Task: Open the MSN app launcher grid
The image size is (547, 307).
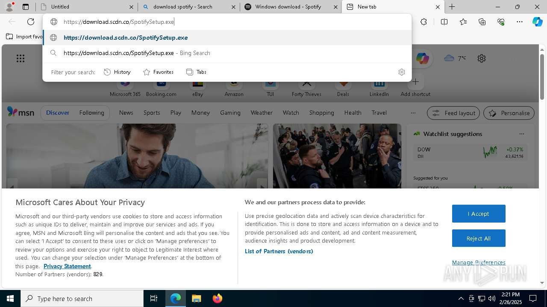Action: (21, 58)
